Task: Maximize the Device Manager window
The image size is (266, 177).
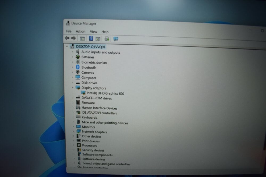Action: point(262,31)
